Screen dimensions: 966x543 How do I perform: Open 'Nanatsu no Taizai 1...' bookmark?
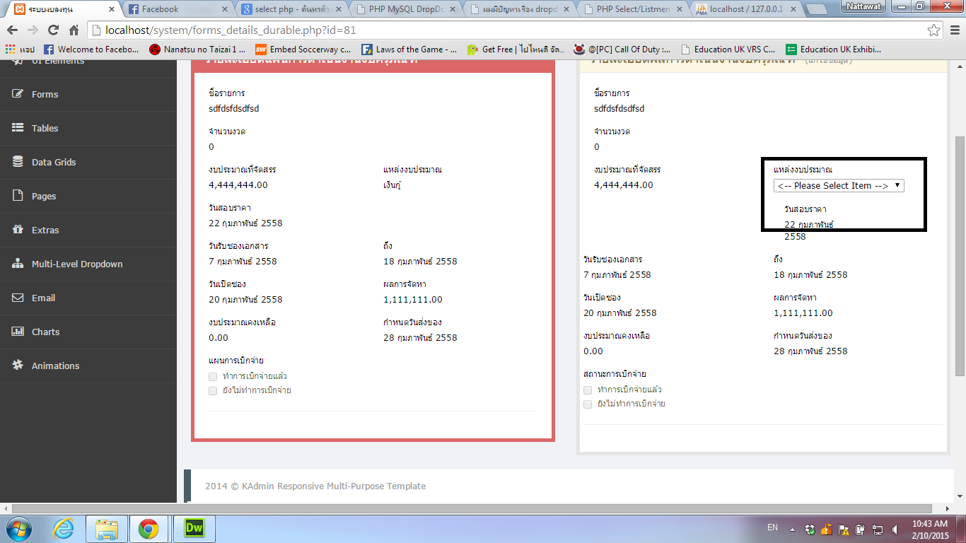[197, 49]
